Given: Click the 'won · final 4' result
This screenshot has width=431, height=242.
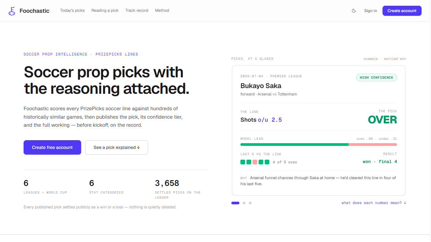Looking at the screenshot, I should pos(380,162).
